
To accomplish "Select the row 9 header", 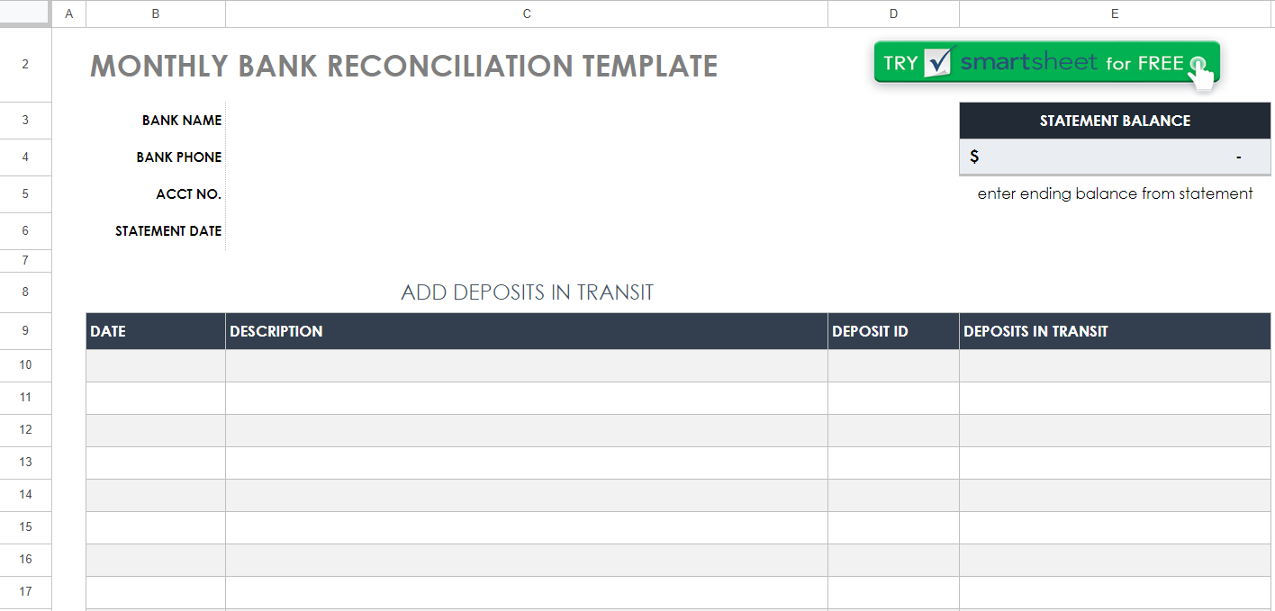I will pyautogui.click(x=25, y=331).
